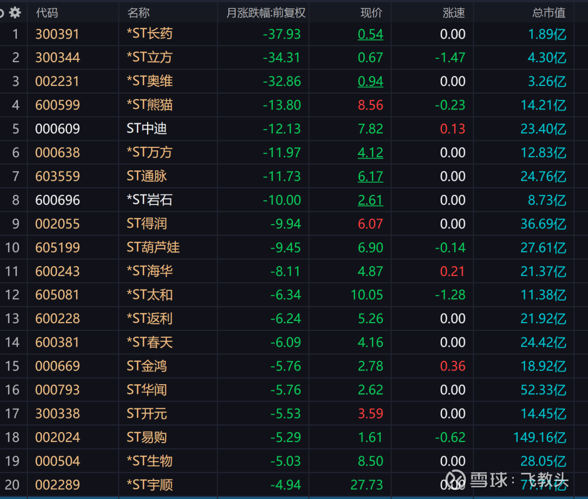The width and height of the screenshot is (588, 499).
Task: Click the 149.16亿 market value cell
Action: point(540,438)
